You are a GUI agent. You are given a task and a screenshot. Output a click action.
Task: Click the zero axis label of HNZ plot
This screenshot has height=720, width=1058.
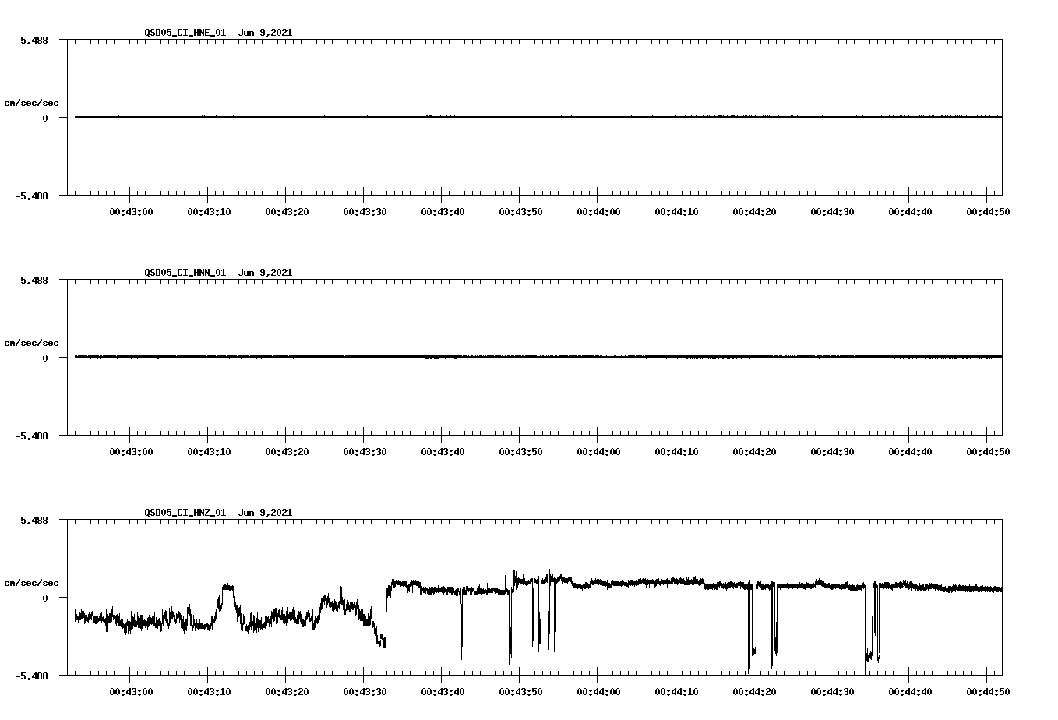tap(45, 598)
